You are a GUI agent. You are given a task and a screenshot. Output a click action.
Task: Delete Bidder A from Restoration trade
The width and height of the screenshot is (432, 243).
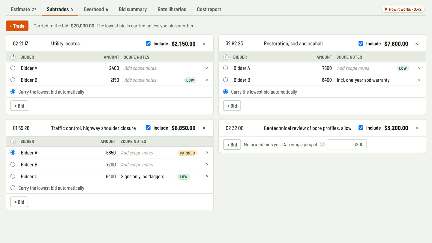[419, 68]
